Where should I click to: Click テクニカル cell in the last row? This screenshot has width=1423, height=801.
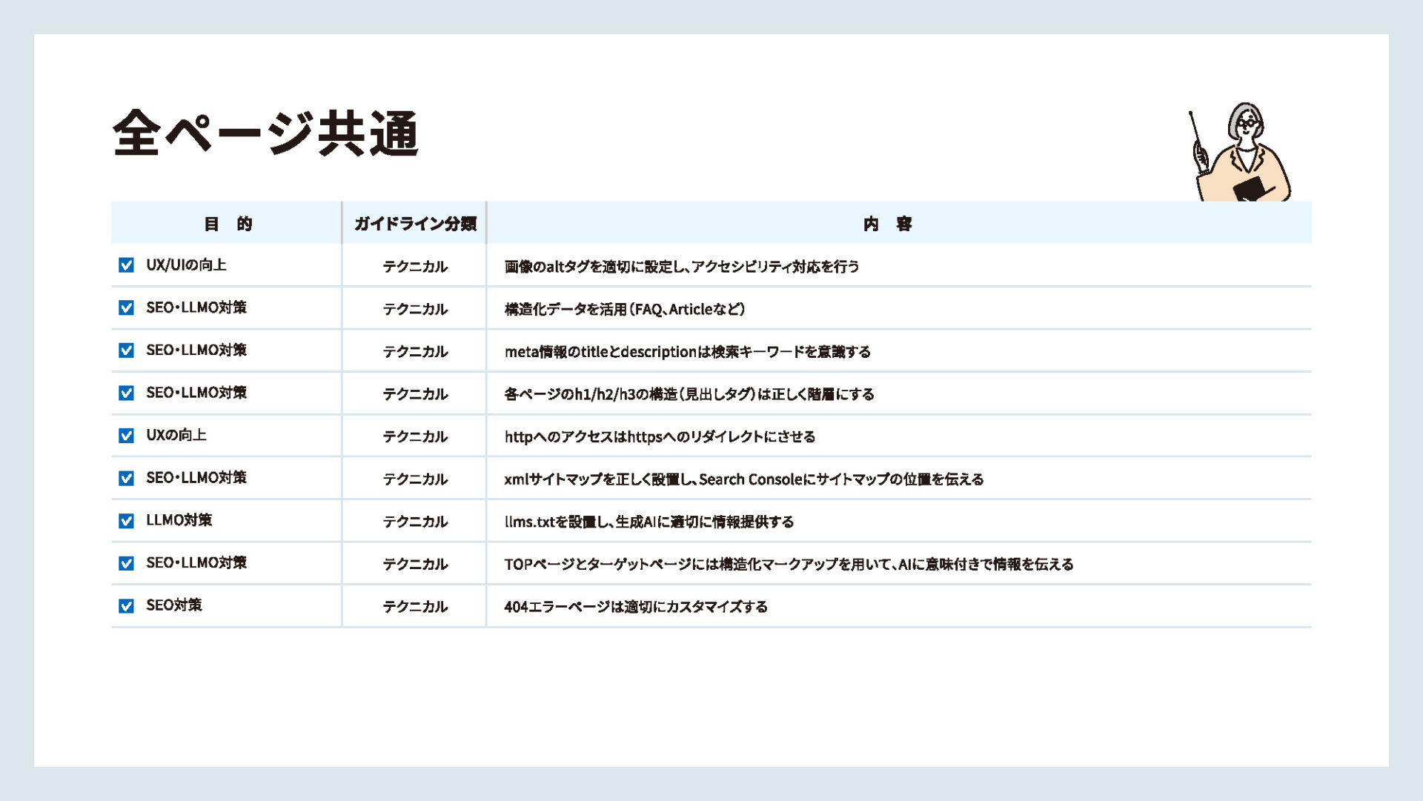415,607
